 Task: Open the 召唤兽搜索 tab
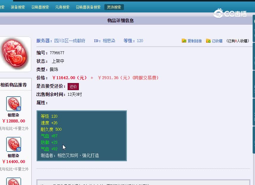tap(40, 7)
